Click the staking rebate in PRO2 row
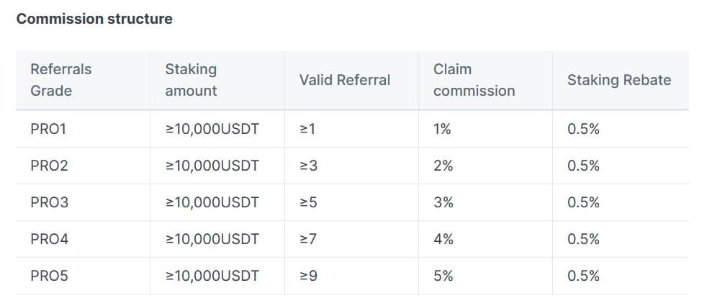 coord(583,166)
